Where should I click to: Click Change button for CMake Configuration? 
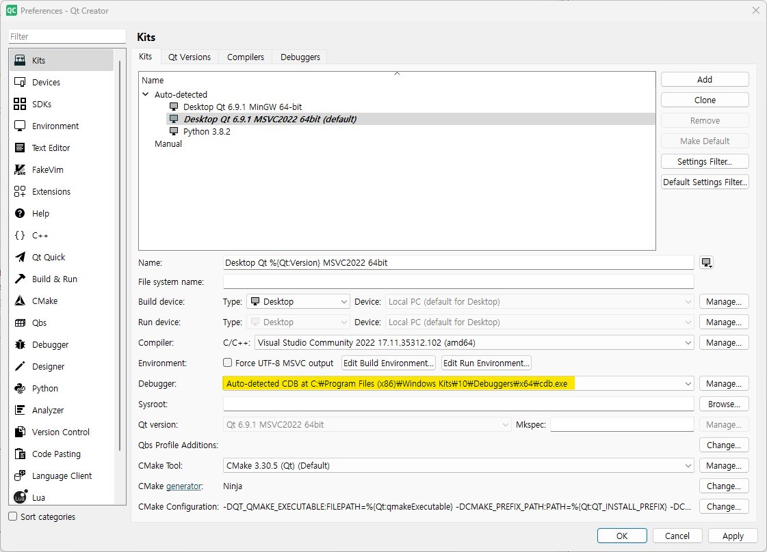(724, 507)
